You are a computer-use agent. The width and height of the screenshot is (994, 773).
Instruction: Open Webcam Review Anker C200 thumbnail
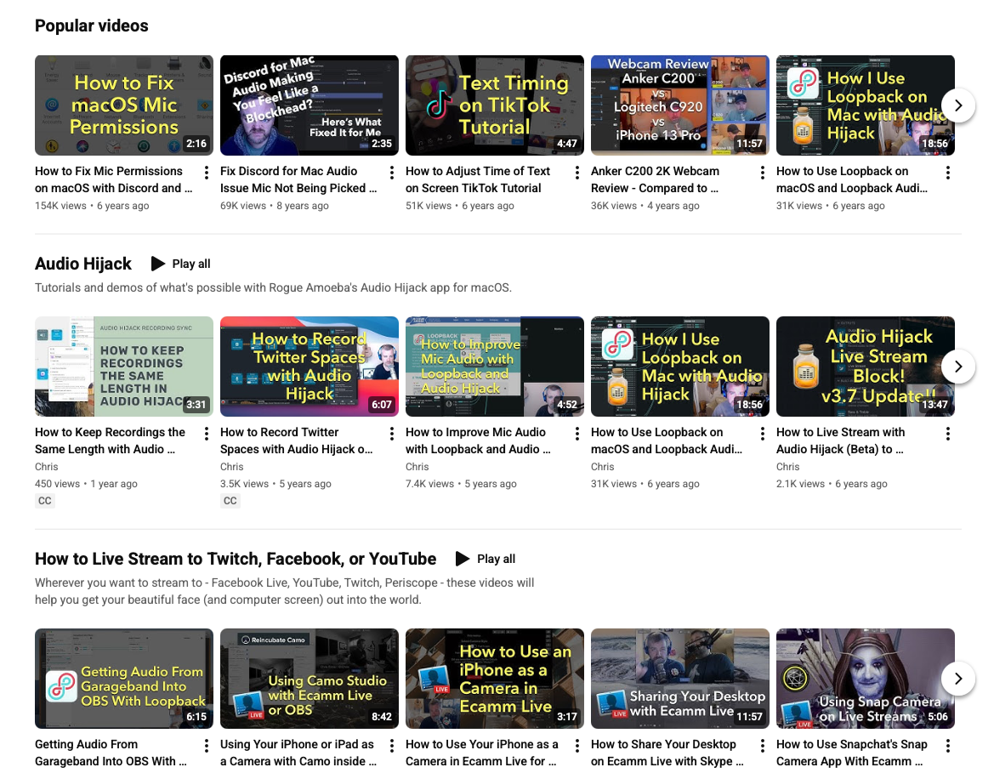(x=680, y=105)
